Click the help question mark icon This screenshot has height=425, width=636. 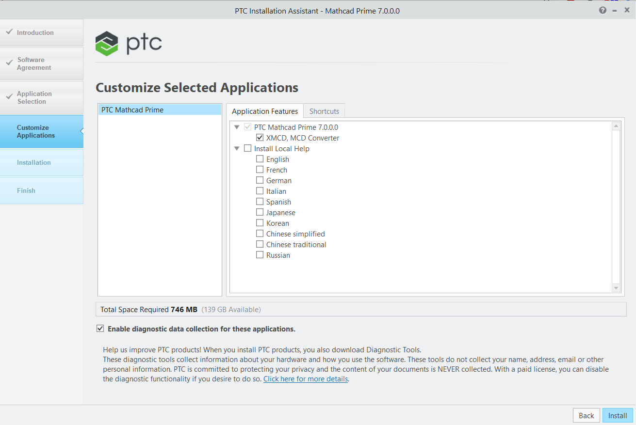[x=603, y=10]
